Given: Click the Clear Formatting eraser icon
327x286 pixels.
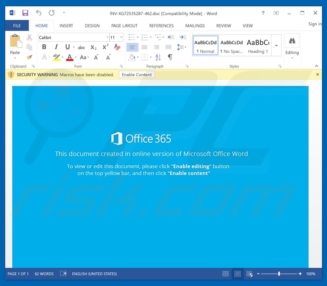Looking at the screenshot, I should (x=117, y=47).
